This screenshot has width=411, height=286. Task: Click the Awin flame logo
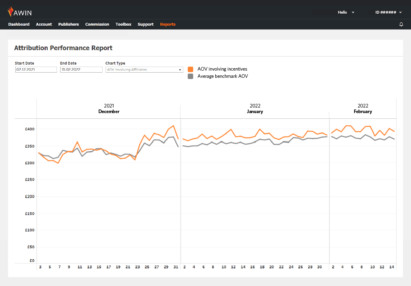[x=10, y=12]
